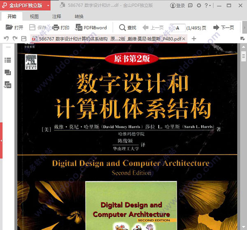Click scrollbar down arrow
Image resolution: width=247 pixels, height=230 pixels.
243,227
